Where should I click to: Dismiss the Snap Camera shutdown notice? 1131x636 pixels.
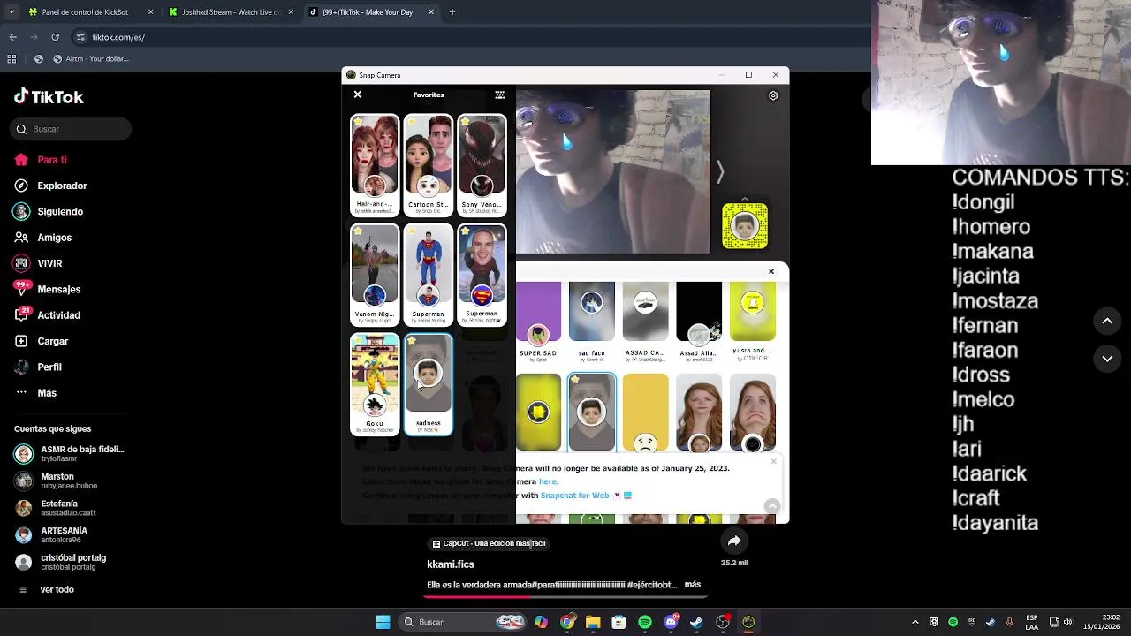774,461
